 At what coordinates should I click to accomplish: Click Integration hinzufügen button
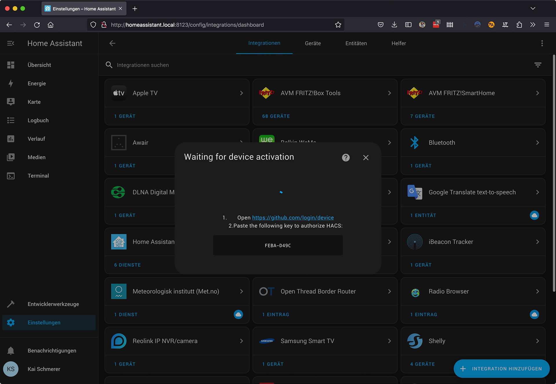coord(502,369)
